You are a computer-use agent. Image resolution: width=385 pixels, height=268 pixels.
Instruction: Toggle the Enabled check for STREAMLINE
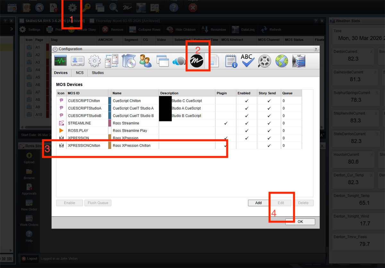pyautogui.click(x=247, y=123)
